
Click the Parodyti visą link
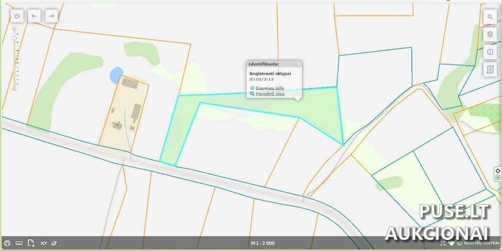tap(270, 94)
